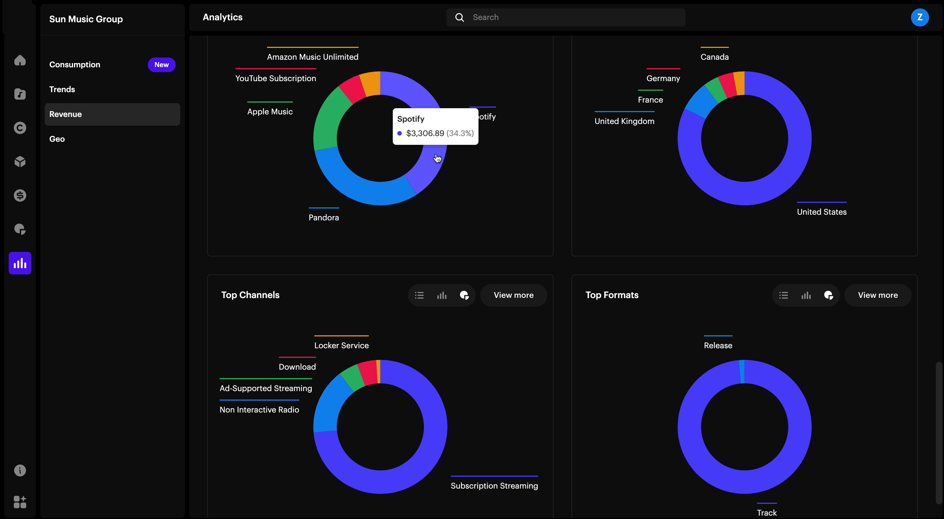Select the pie chart sidebar icon
The width and height of the screenshot is (944, 519).
click(x=20, y=229)
